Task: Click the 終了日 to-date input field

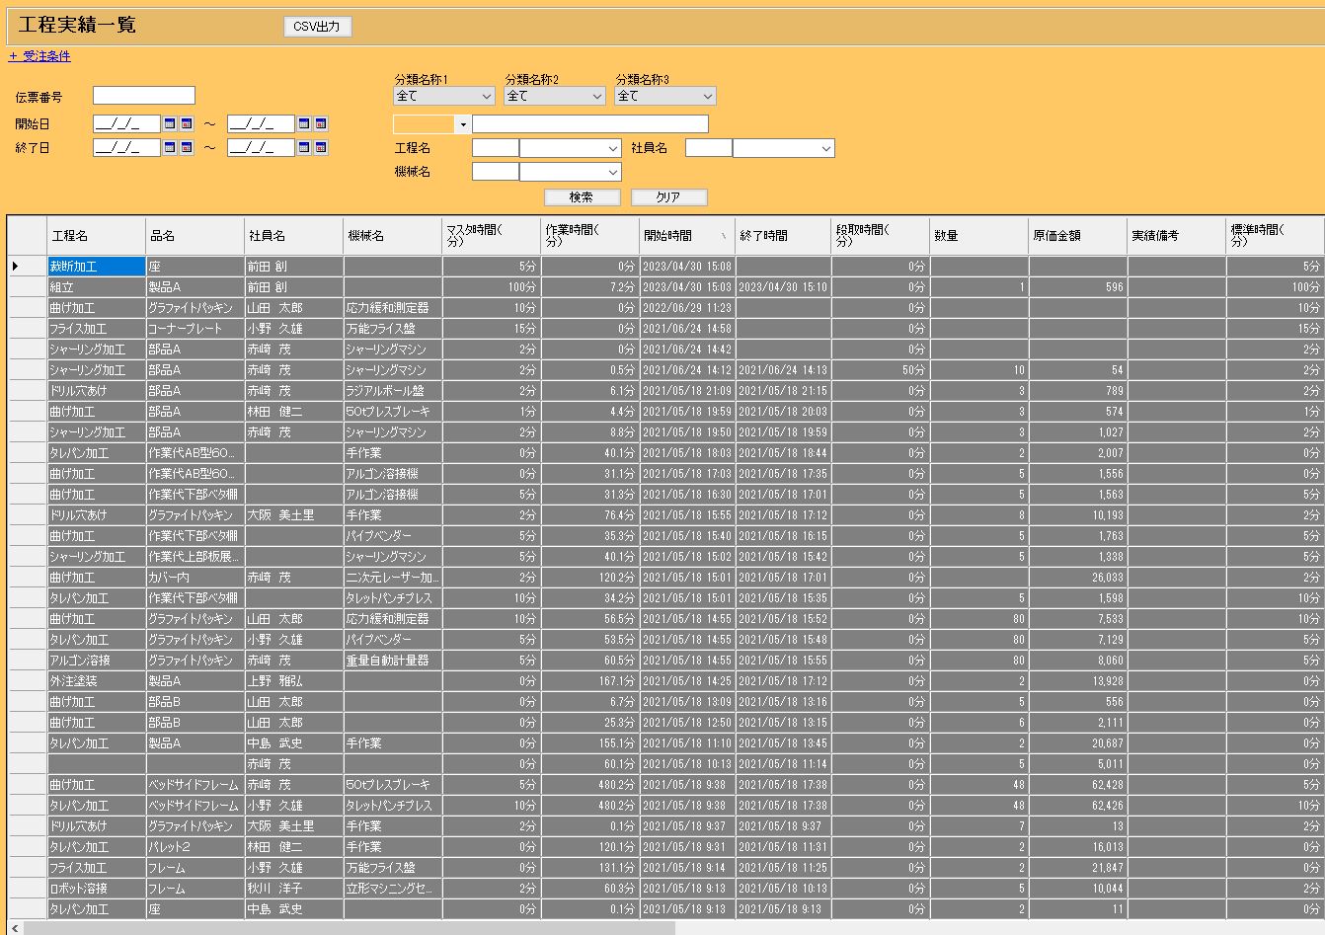Action: pos(261,147)
